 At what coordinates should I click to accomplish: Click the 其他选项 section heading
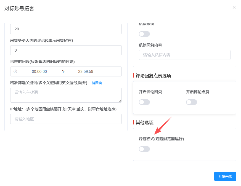(144, 123)
